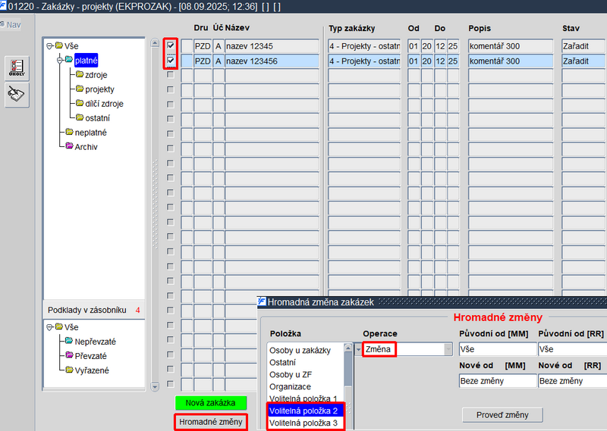Collapse the top Vše tree node

click(x=49, y=46)
